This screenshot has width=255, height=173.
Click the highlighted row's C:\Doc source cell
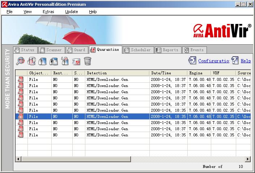click(x=243, y=116)
